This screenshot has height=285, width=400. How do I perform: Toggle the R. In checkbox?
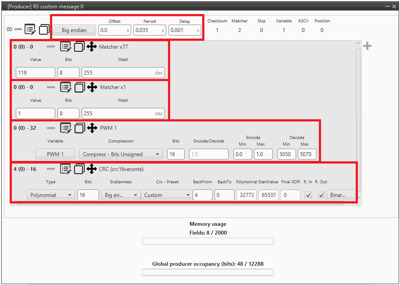(308, 195)
